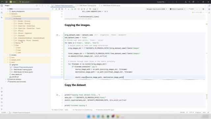This screenshot has width=211, height=119.
Task: Click the editor vertical scrollbar thumb
Action: point(207,97)
